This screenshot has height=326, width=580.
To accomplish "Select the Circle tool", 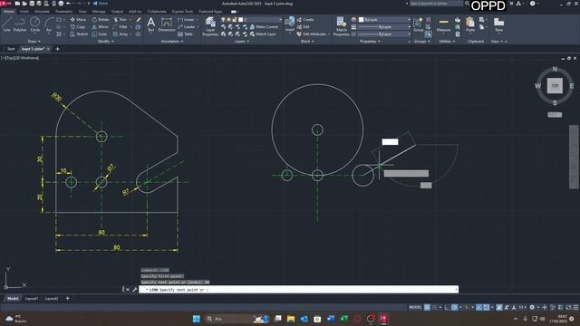I will 34,24.
